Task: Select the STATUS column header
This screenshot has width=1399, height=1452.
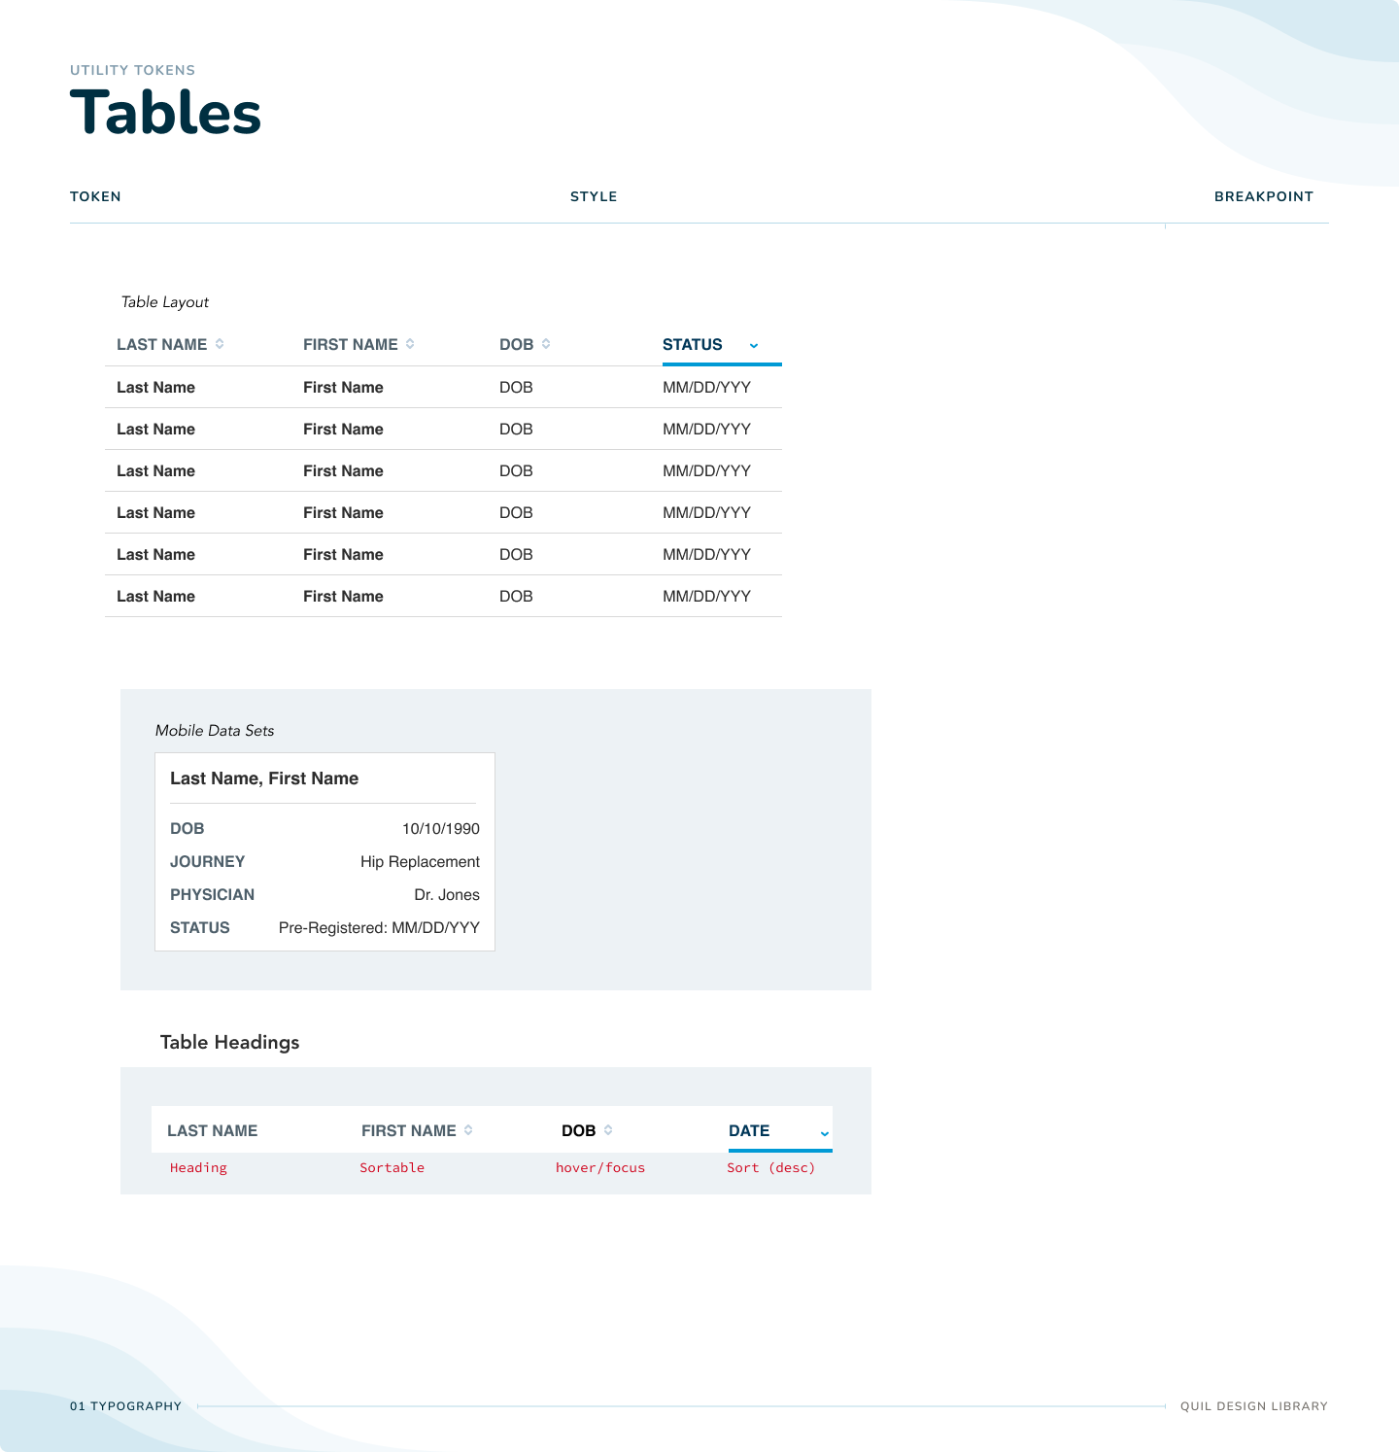Action: pos(692,345)
